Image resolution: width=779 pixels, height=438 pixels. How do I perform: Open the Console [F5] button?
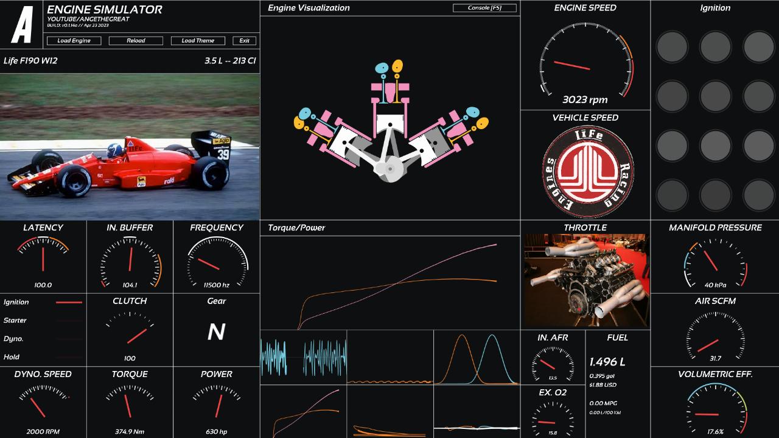(x=484, y=8)
